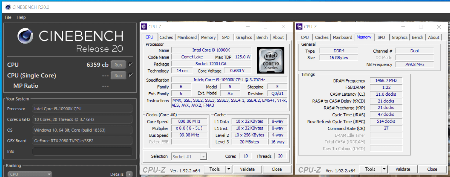Click Validate in left CPU-Z window
Screen dimensions: 450x177
click(x=247, y=169)
